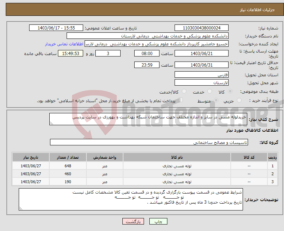Click the response deadline time 08:00
284x231 pixels.
147,53
